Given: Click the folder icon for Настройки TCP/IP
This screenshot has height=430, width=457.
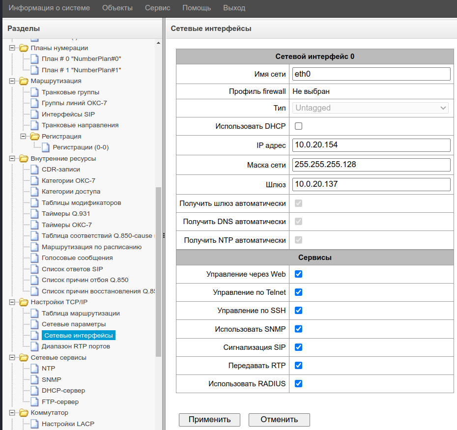Looking at the screenshot, I should click(x=24, y=302).
